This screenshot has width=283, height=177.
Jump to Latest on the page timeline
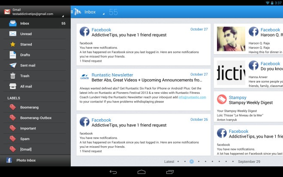coord(169,162)
